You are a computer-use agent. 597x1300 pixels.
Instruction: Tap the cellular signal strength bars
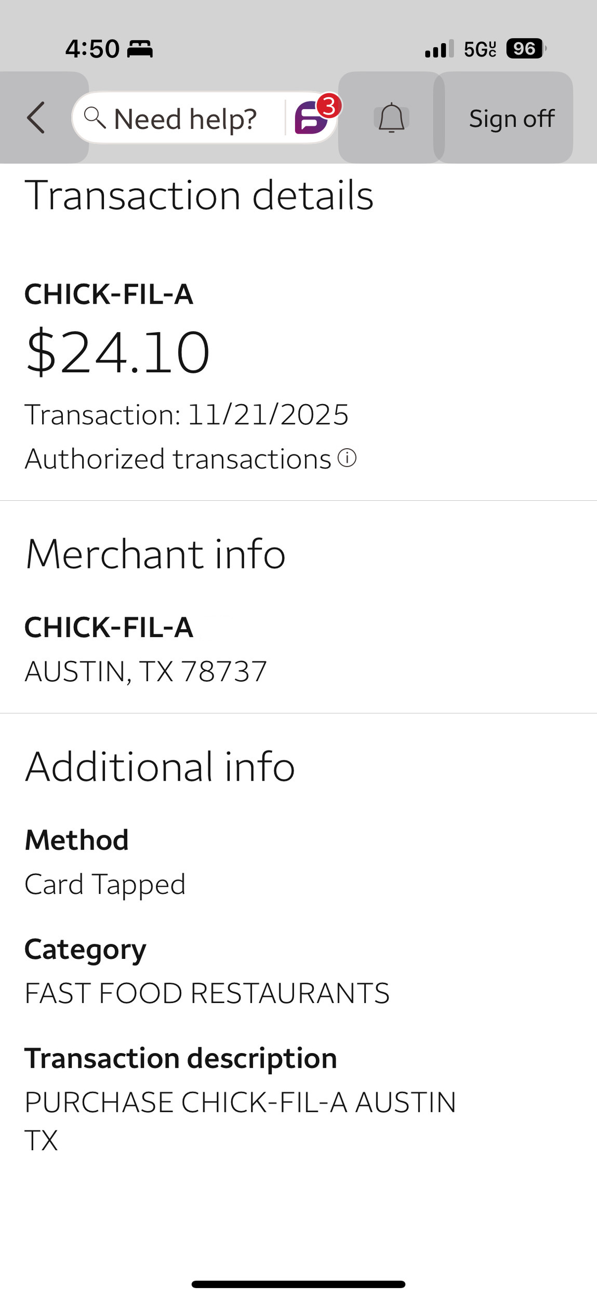439,49
